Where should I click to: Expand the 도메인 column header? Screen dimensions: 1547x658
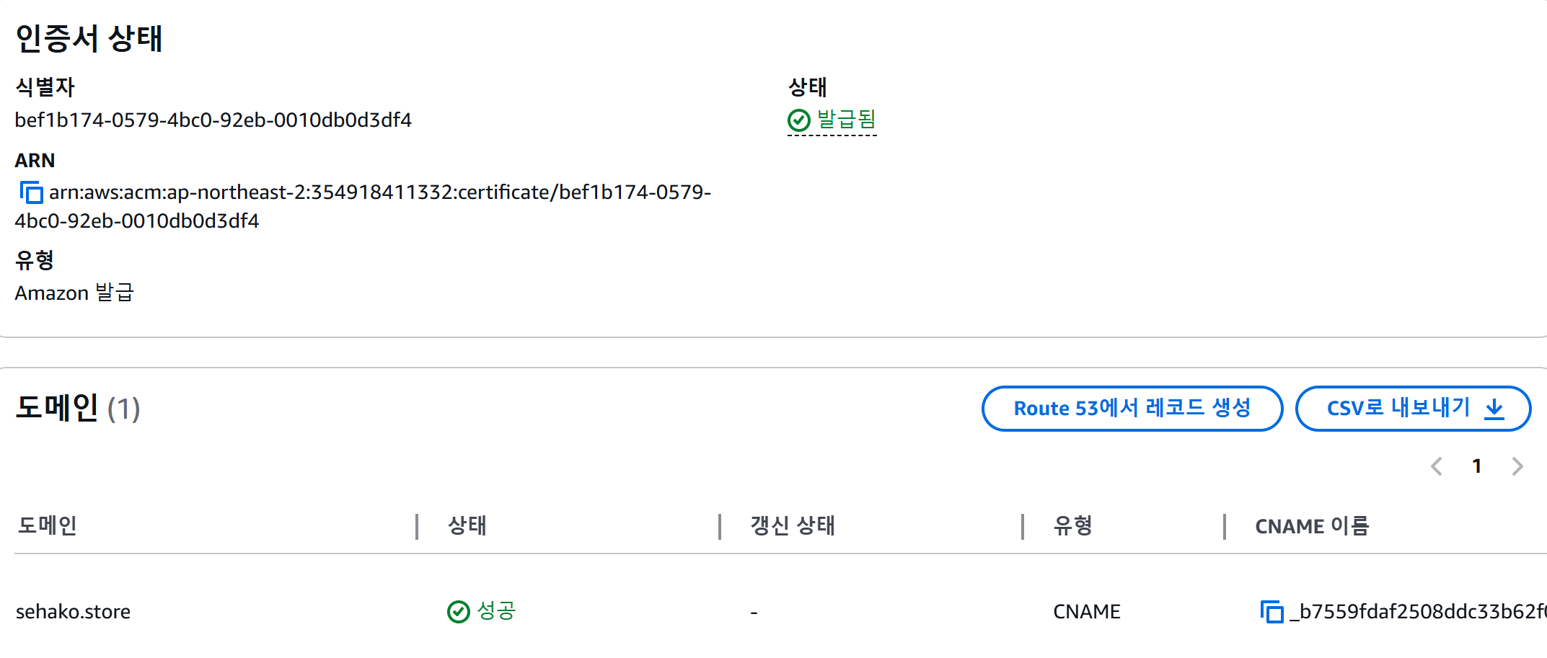[x=50, y=526]
